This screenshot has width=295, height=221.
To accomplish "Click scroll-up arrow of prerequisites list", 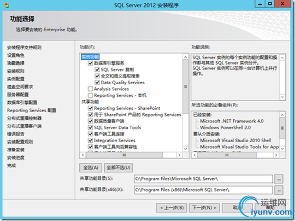I will click(282, 115).
